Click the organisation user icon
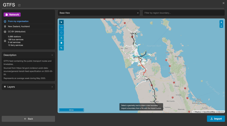Image resolution: width=227 pixels, height=126 pixels. [5, 21]
